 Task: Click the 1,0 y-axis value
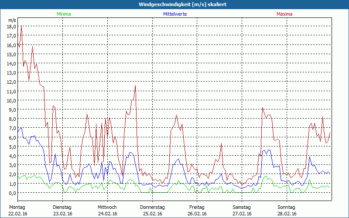click(13, 184)
